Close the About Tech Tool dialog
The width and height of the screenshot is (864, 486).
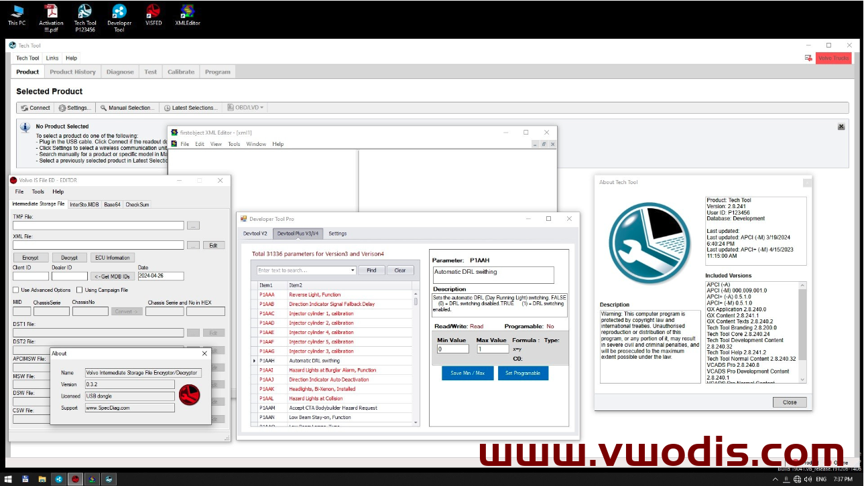click(x=790, y=402)
